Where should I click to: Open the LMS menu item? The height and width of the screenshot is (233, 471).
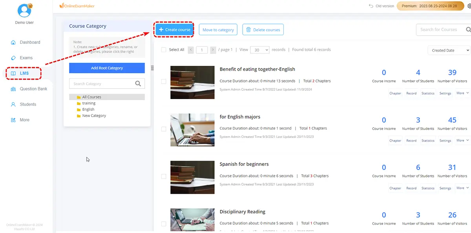click(24, 73)
